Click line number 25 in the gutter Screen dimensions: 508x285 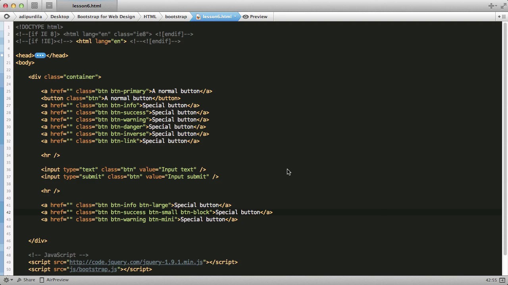tap(8, 91)
